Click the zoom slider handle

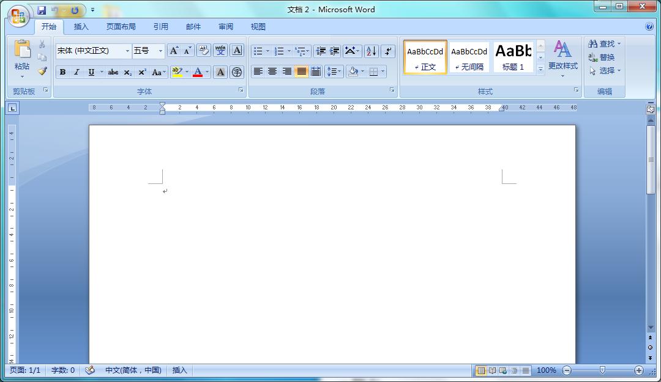click(602, 370)
